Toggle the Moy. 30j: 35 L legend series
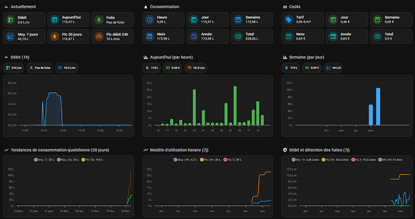 point(68,160)
